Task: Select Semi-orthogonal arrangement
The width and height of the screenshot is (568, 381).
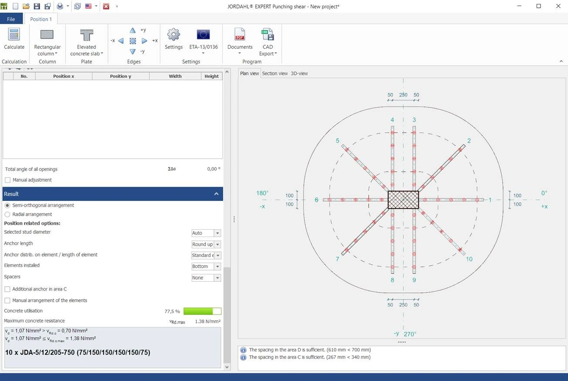Action: 7,205
